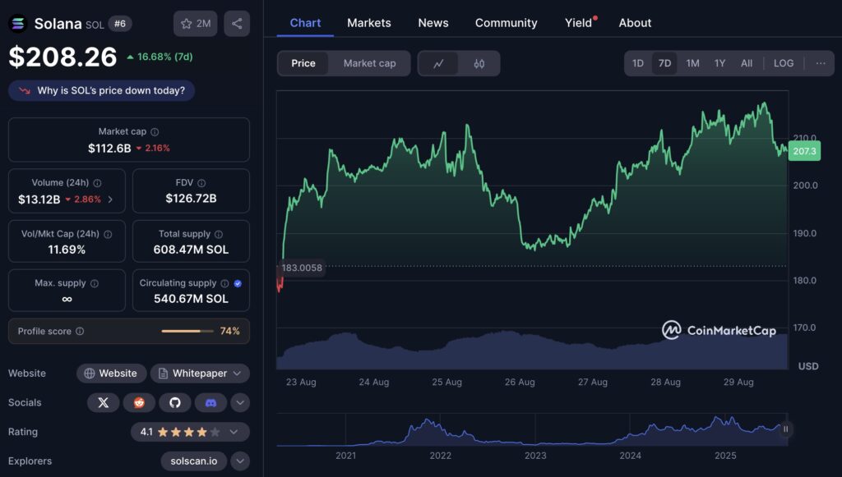Open the About tab
Viewport: 842px width, 477px height.
click(635, 23)
